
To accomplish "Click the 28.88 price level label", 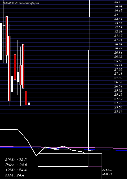I will [x=118, y=61].
